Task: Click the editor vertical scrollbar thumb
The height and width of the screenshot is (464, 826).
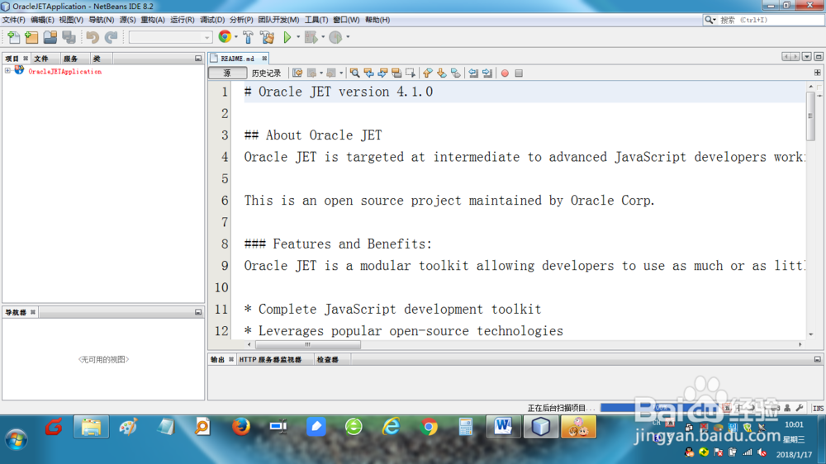Action: click(x=811, y=116)
